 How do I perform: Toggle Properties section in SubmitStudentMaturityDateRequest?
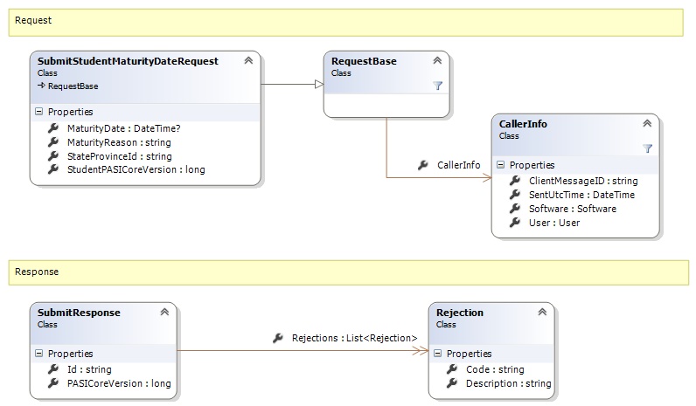pos(39,113)
